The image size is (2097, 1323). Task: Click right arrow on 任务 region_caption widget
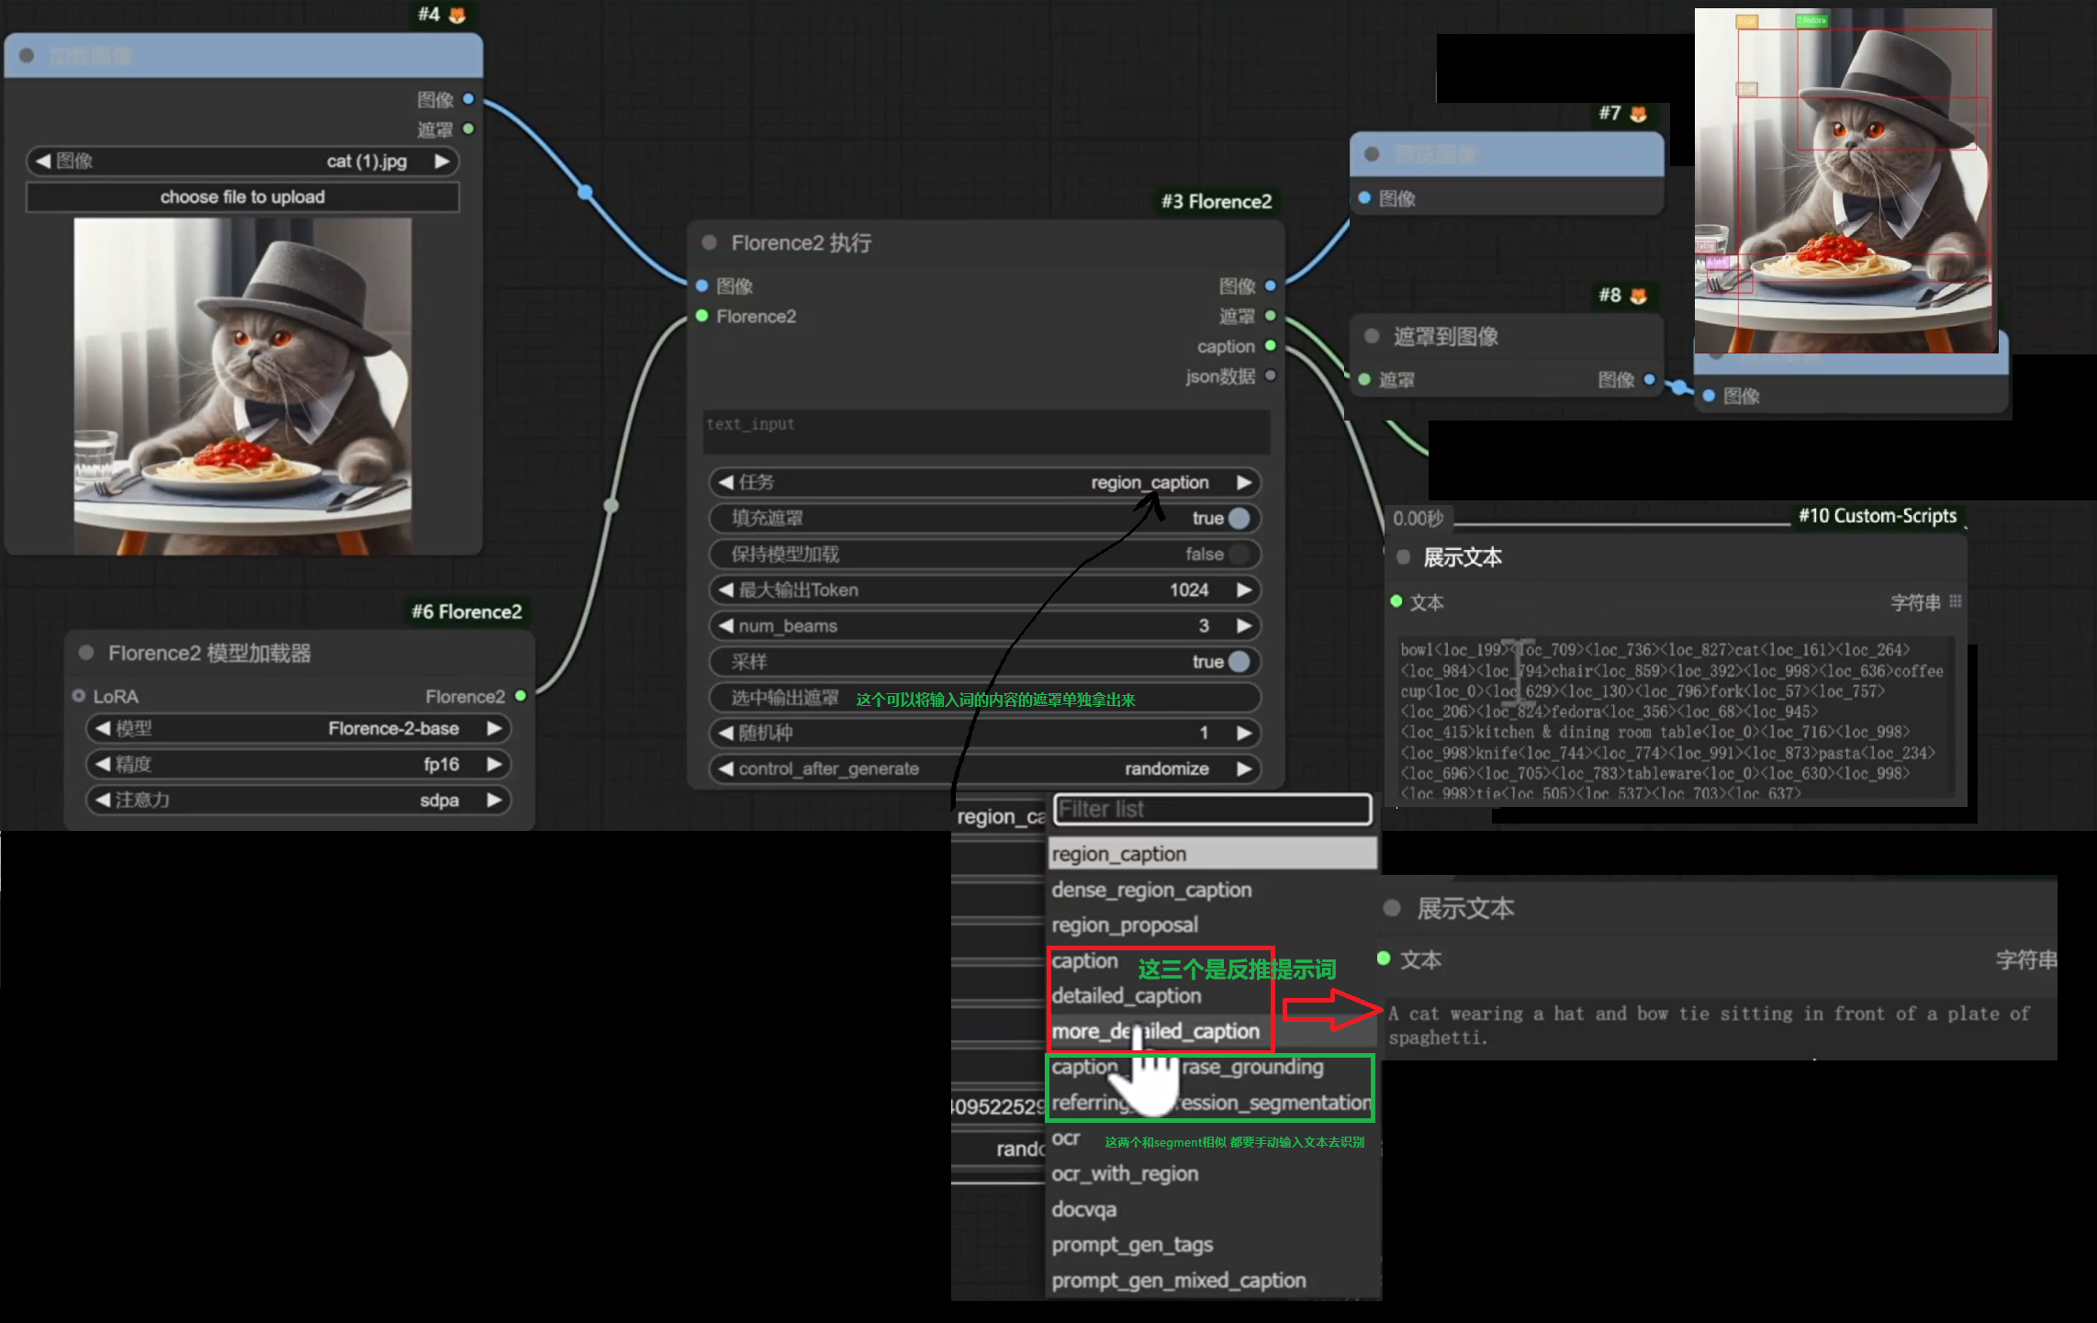pyautogui.click(x=1244, y=482)
